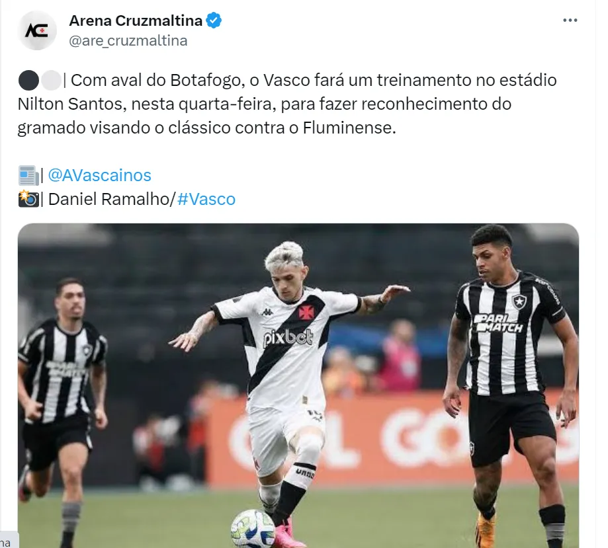
Task: Click the newspaper emoji icon
Action: point(28,176)
